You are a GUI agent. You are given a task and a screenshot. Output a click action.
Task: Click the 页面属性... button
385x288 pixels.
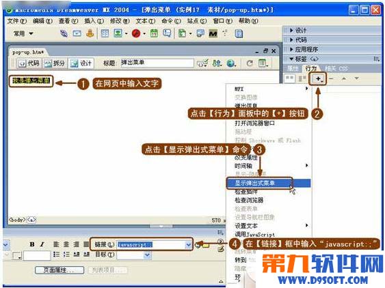[59, 270]
